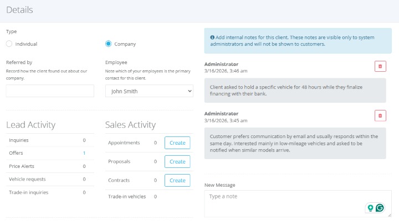The image size is (399, 221).
Task: Click the green lightbulb suggestion icon
Action: [371, 208]
